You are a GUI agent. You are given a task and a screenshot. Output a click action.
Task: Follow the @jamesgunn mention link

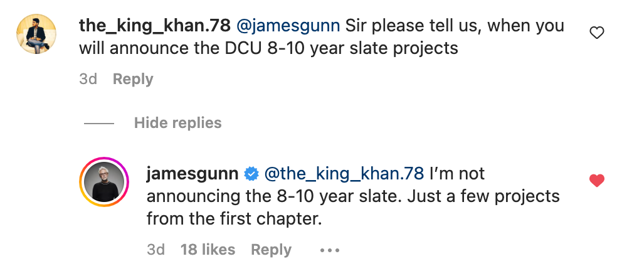tap(289, 26)
